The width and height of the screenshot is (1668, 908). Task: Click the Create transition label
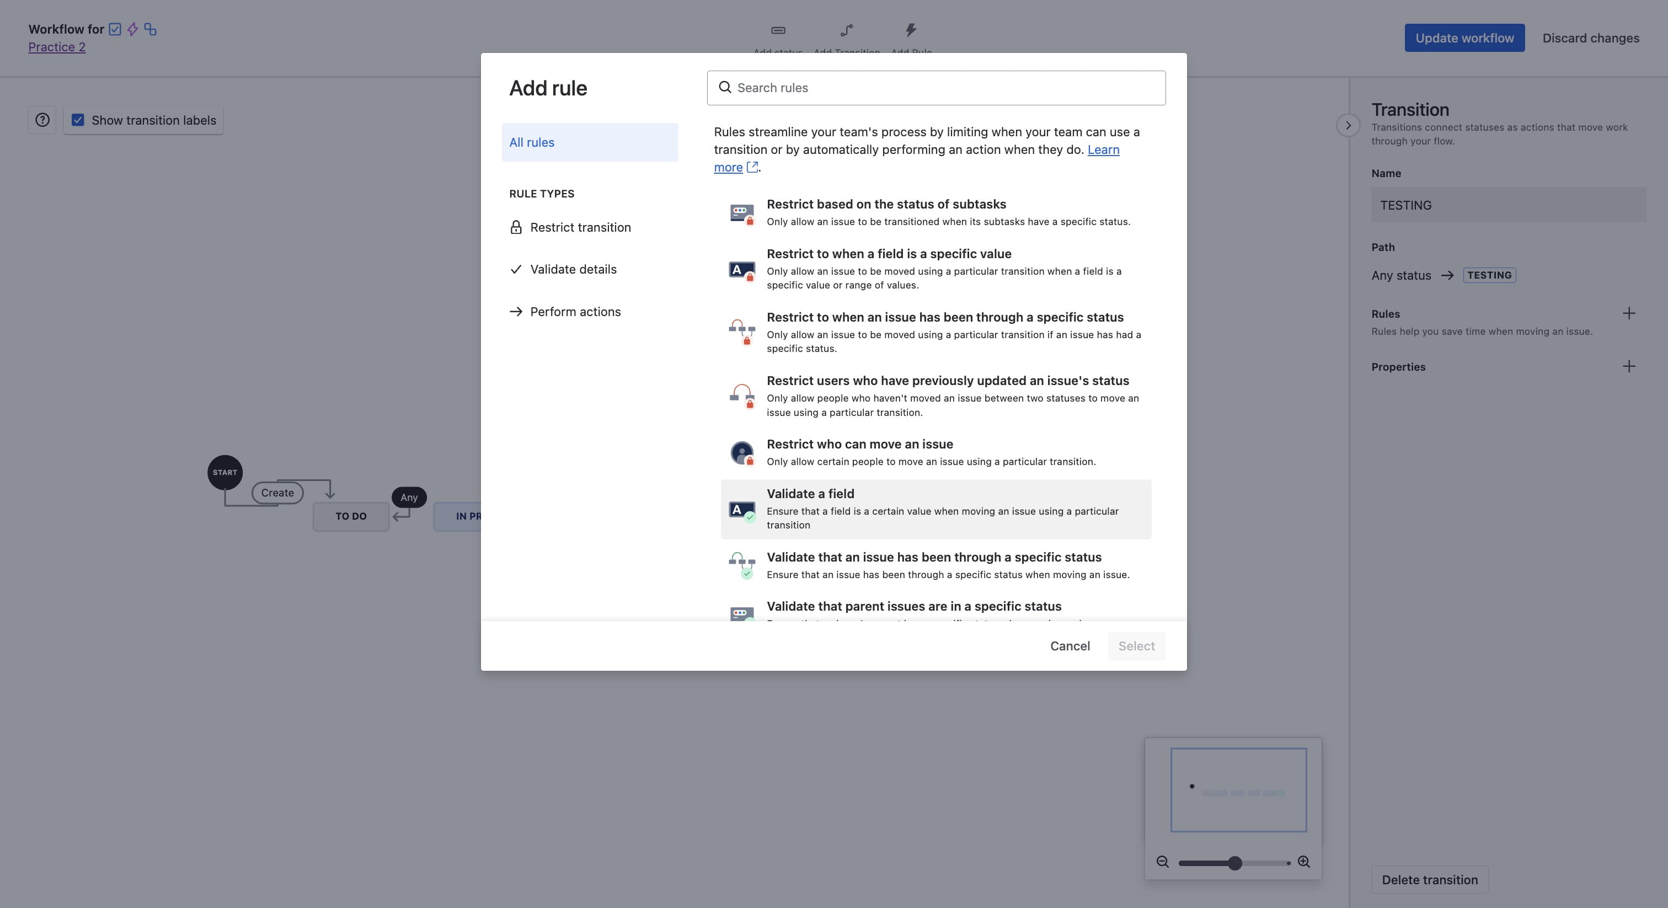coord(277,493)
